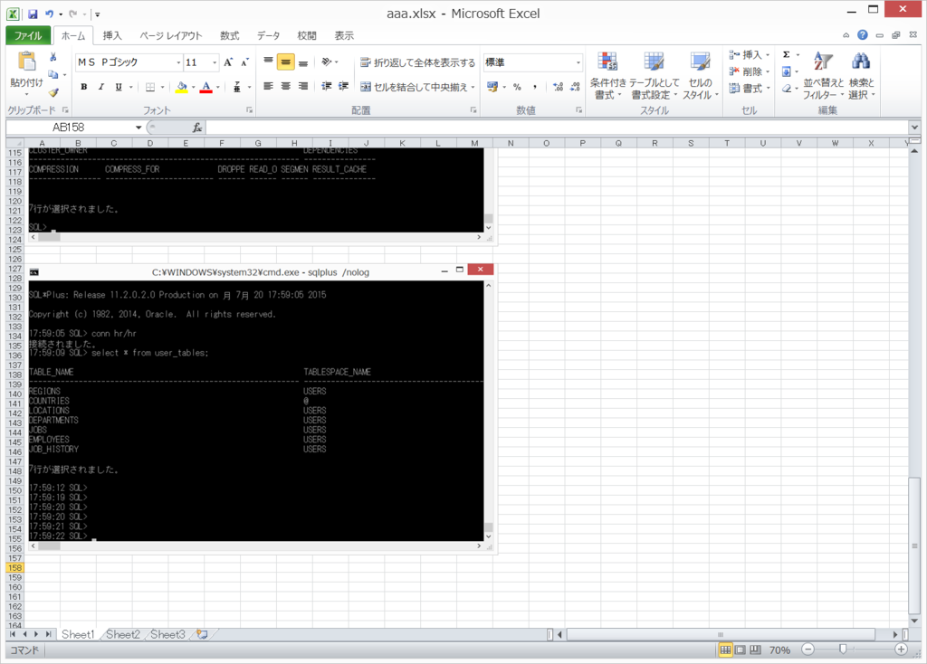Increase font size with the larger A icon

point(228,62)
